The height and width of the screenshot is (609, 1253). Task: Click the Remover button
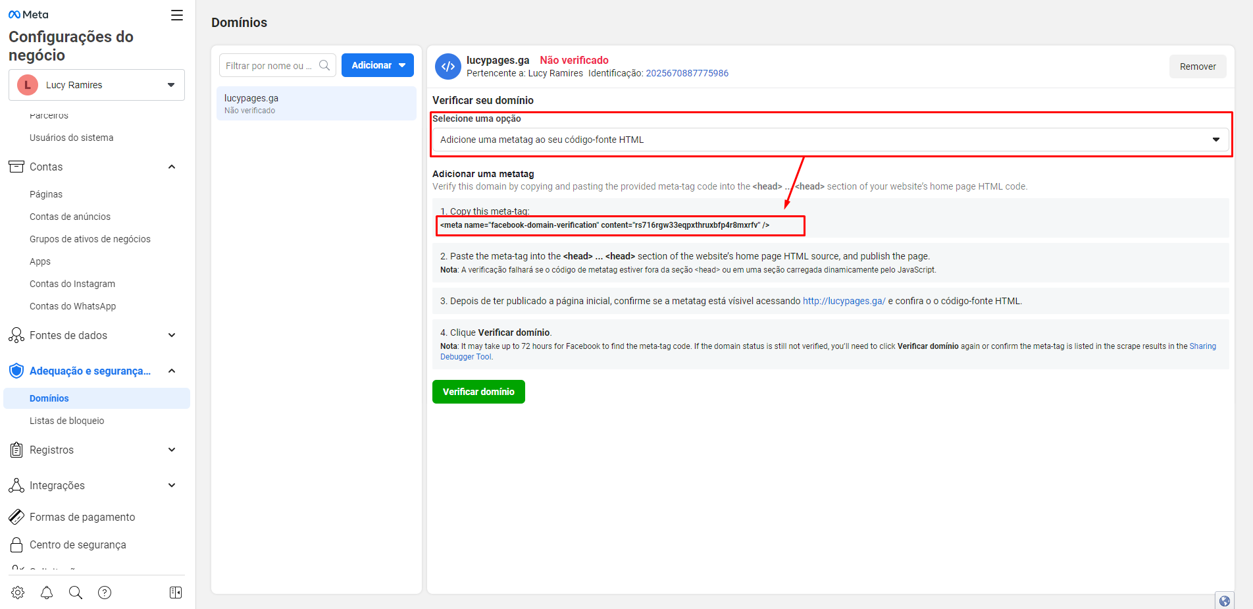tap(1198, 66)
